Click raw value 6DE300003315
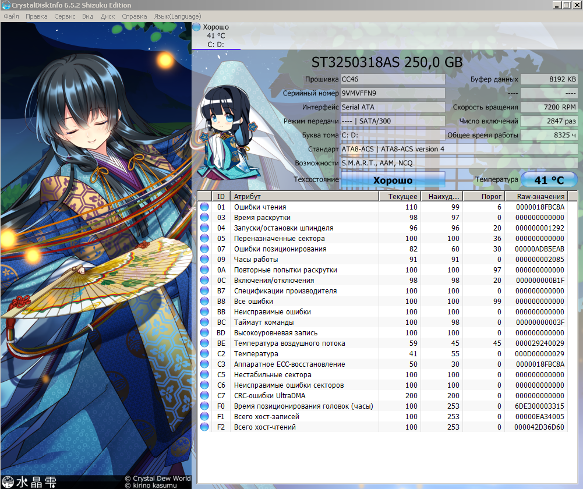 pyautogui.click(x=539, y=406)
